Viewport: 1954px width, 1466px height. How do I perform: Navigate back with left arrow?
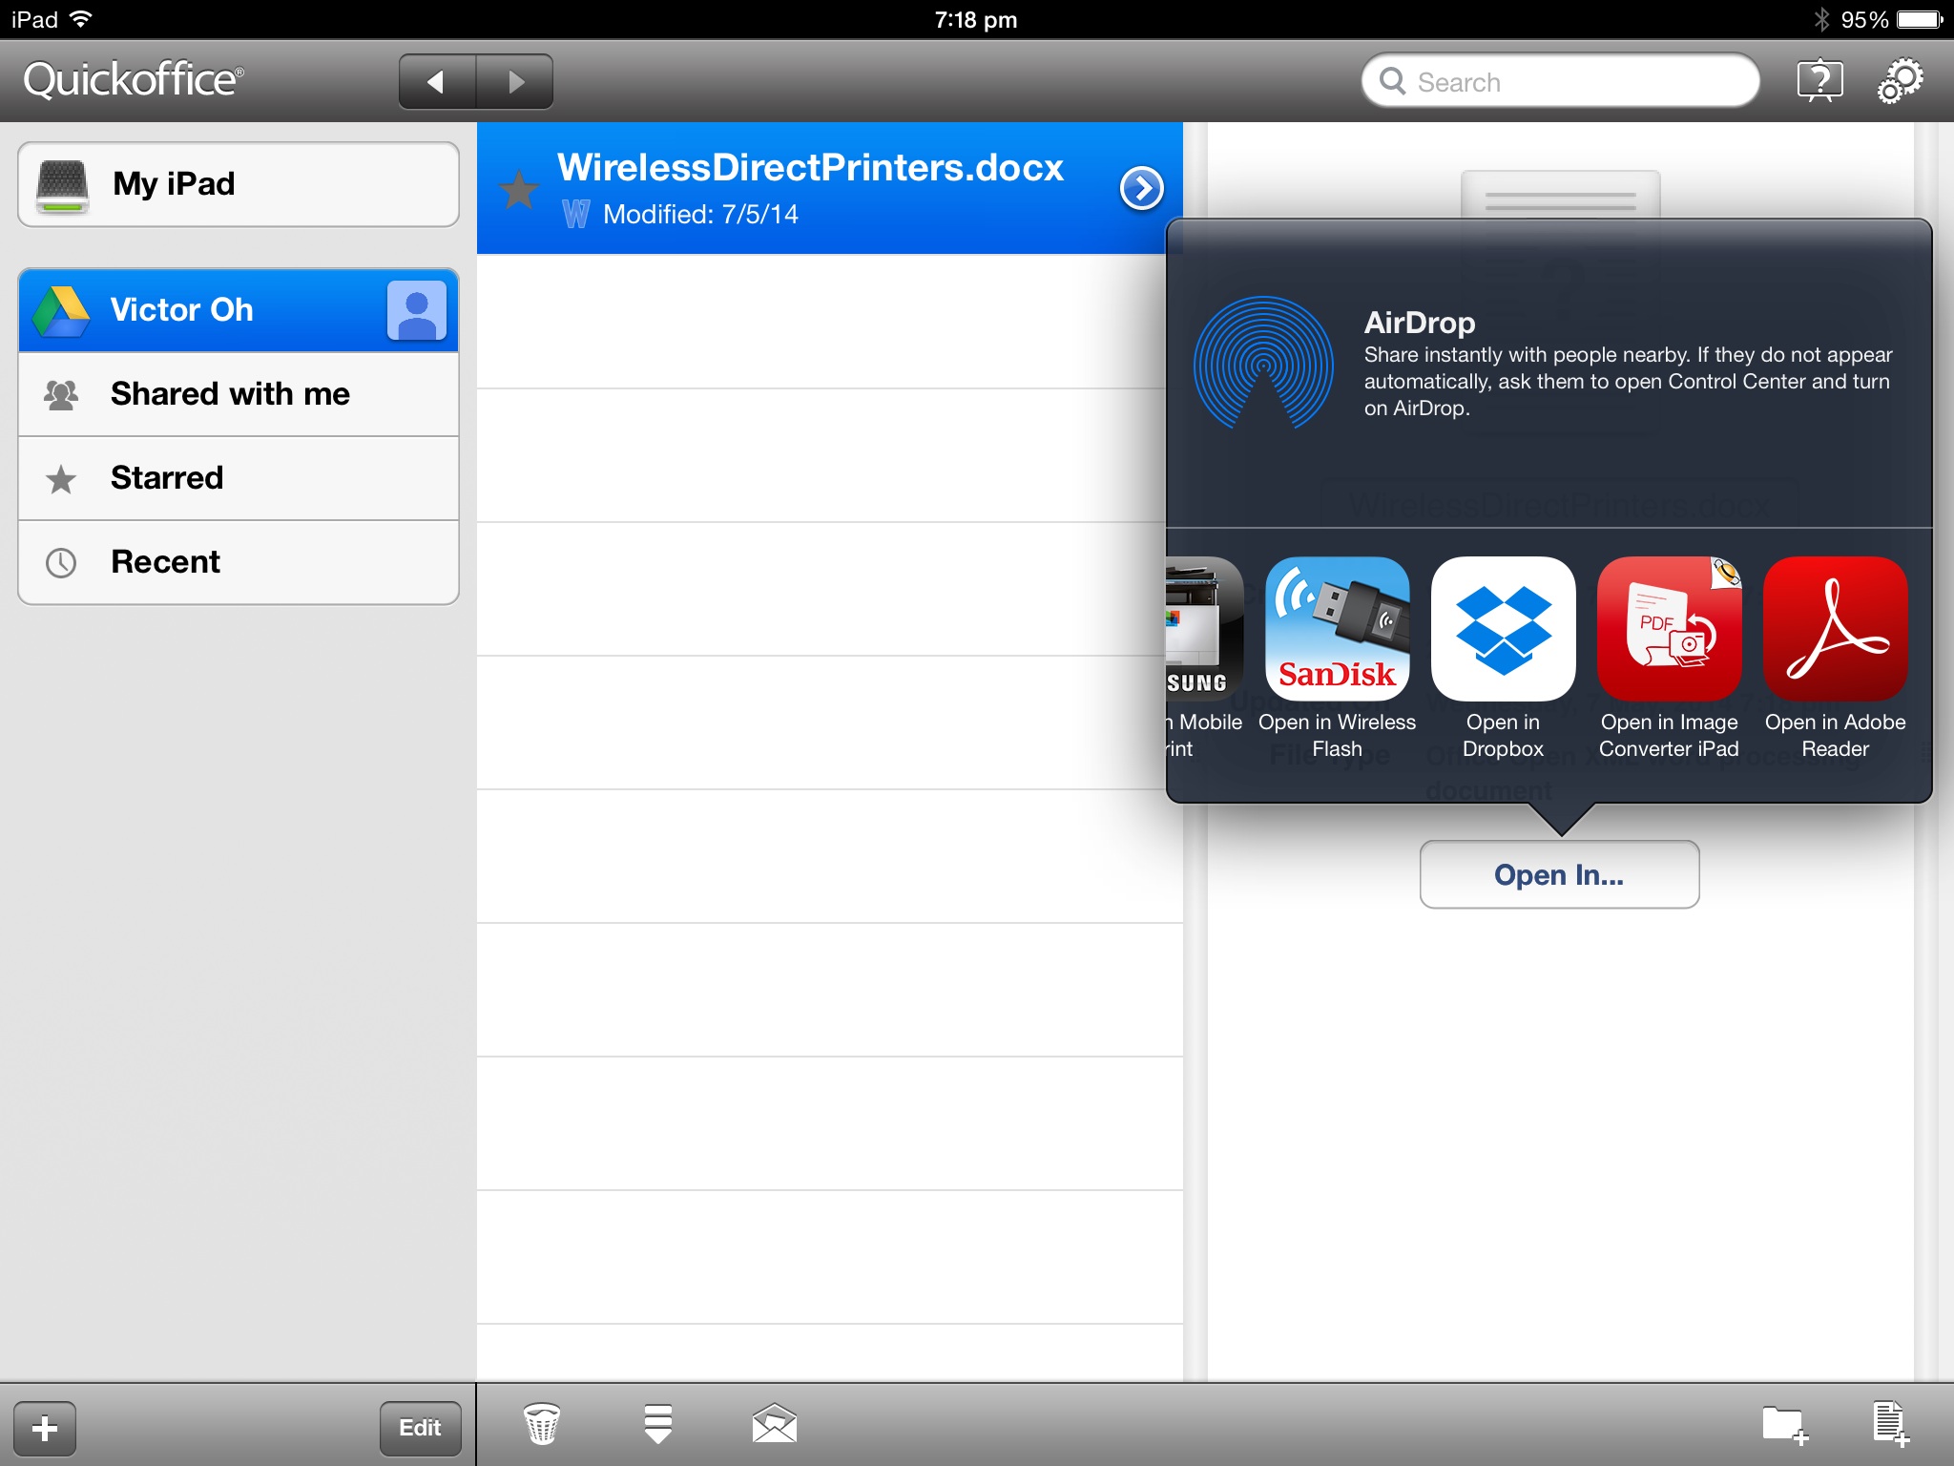437,82
